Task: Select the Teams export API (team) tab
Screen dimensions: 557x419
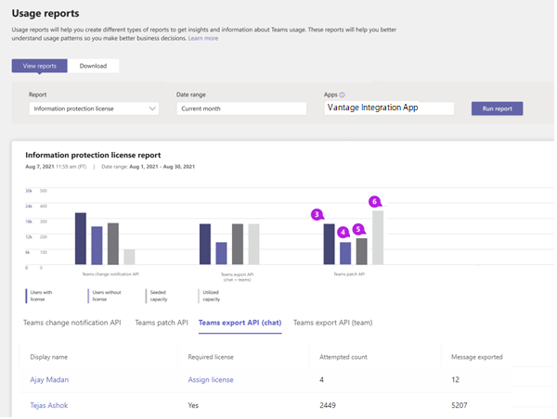Action: (x=335, y=323)
